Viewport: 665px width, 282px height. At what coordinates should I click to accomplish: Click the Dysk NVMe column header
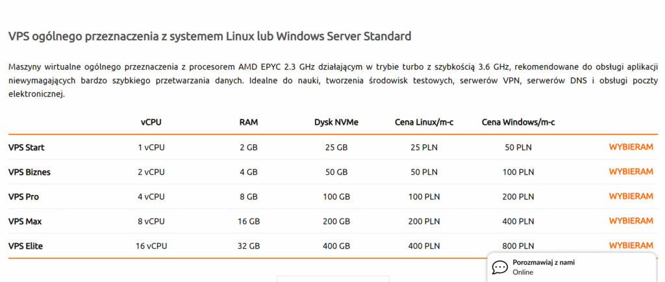[x=336, y=122]
